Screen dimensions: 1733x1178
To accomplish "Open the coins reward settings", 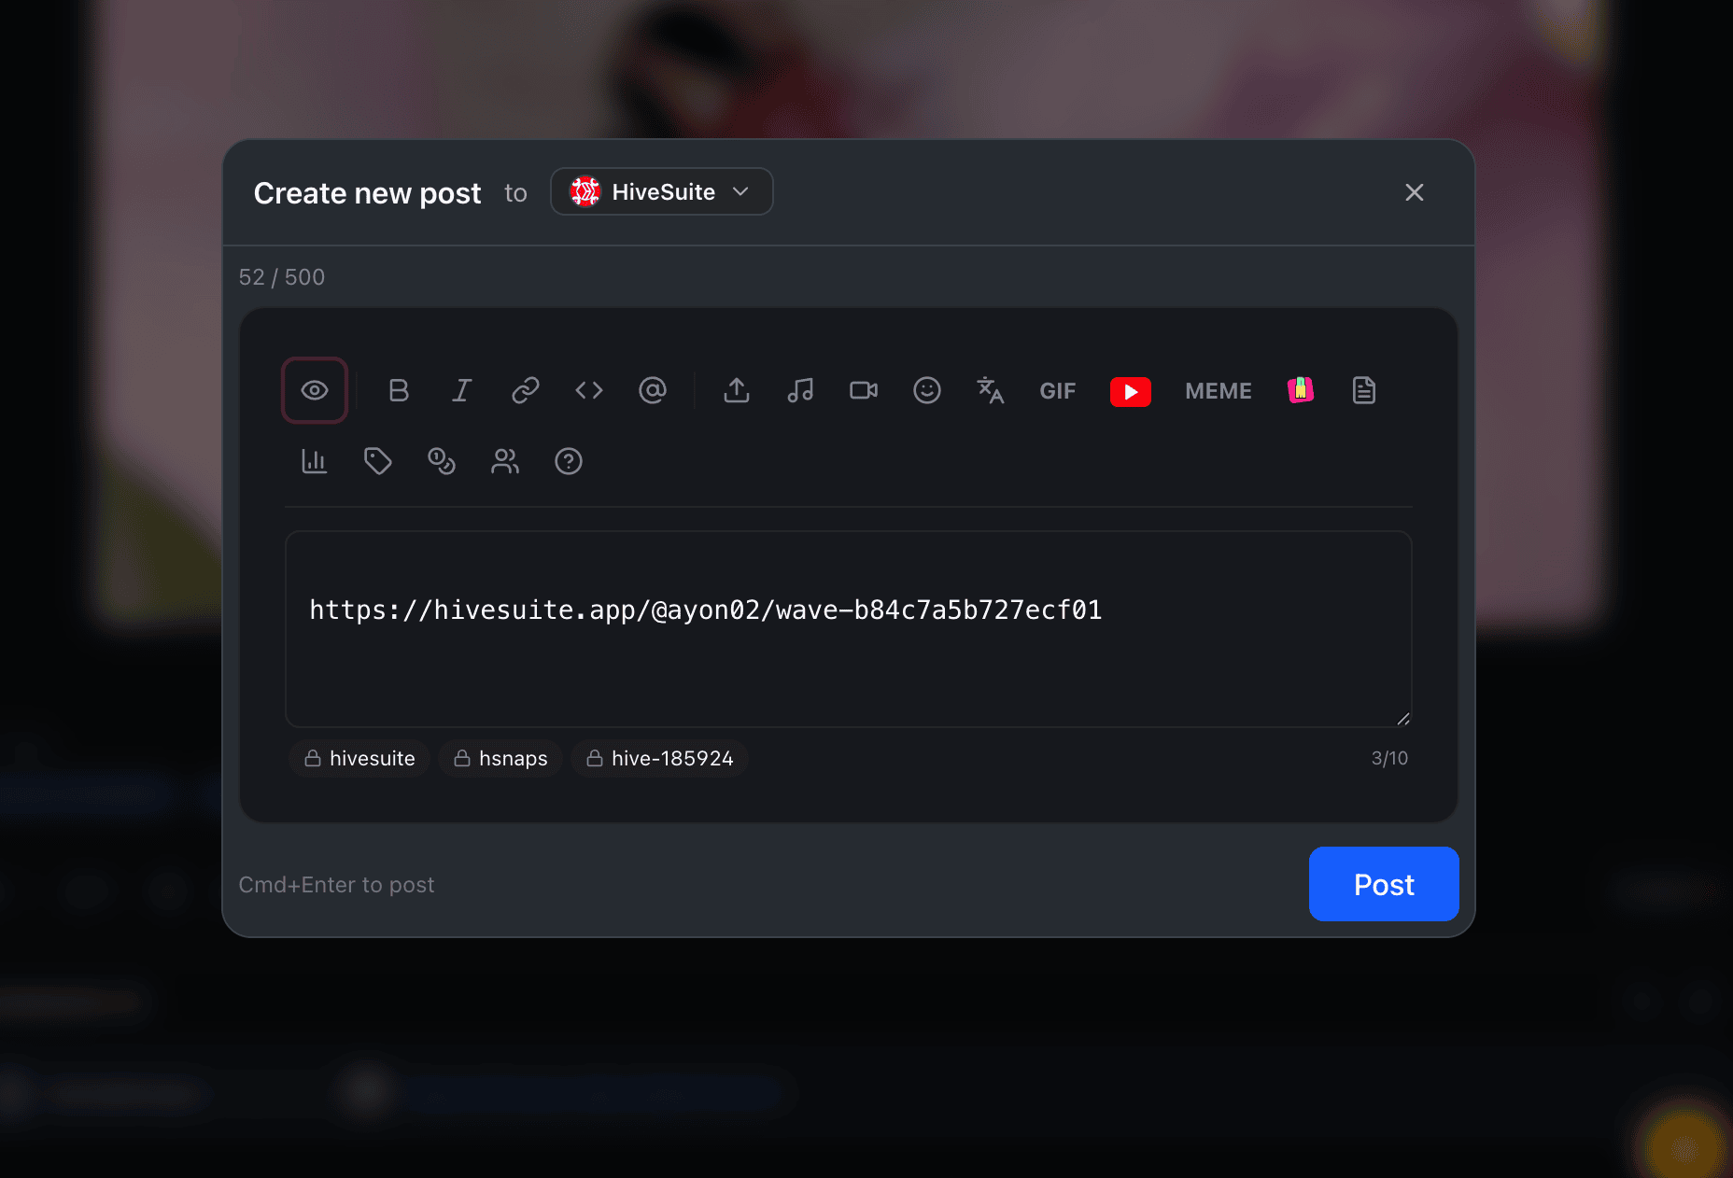I will pos(442,461).
